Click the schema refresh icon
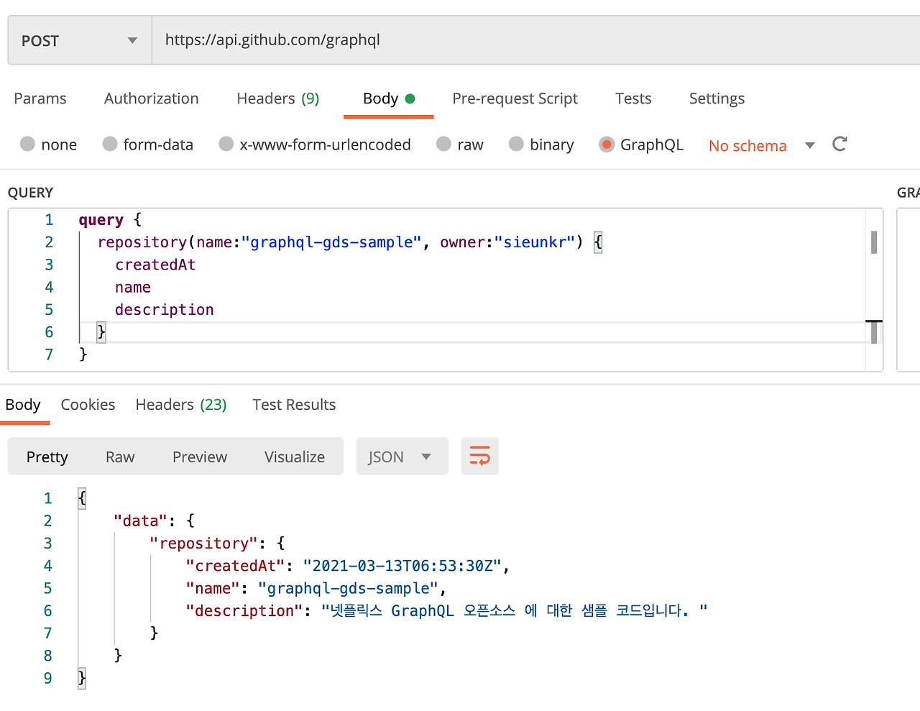The width and height of the screenshot is (920, 711). tap(839, 144)
